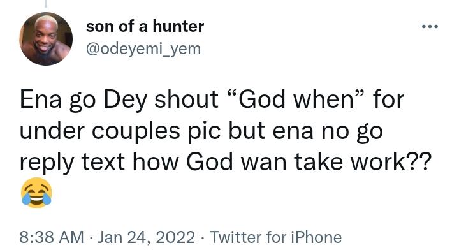
Task: Click the phrase 'but ena no go'
Action: tap(305, 132)
